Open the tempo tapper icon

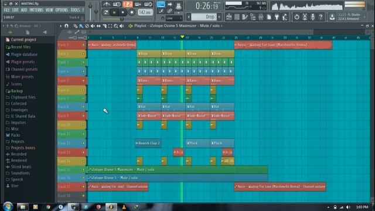click(x=285, y=17)
